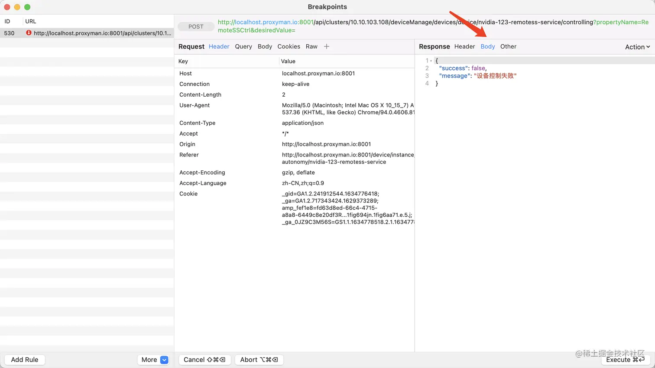Click the keep-alive value
This screenshot has height=368, width=655.
click(295, 84)
